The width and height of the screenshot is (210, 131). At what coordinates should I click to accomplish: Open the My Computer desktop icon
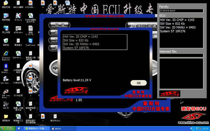coord(6,17)
